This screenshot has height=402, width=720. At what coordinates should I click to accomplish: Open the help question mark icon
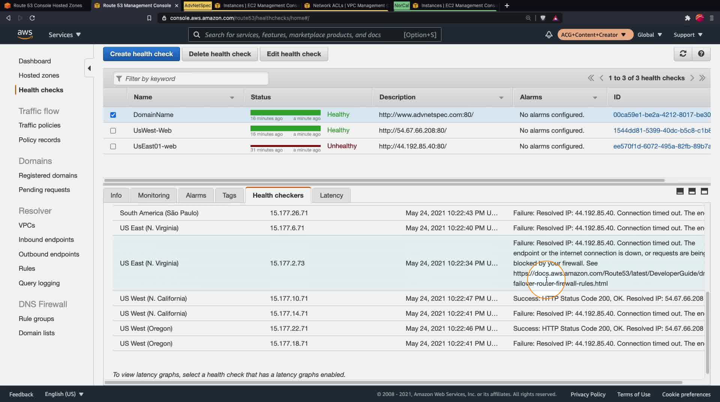(701, 54)
